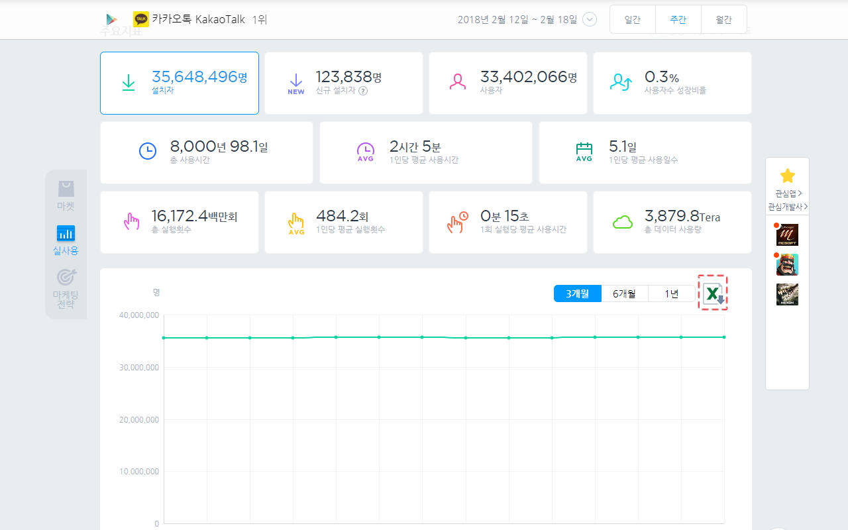The height and width of the screenshot is (530, 848).
Task: Select the 설치자 metric card
Action: click(180, 83)
